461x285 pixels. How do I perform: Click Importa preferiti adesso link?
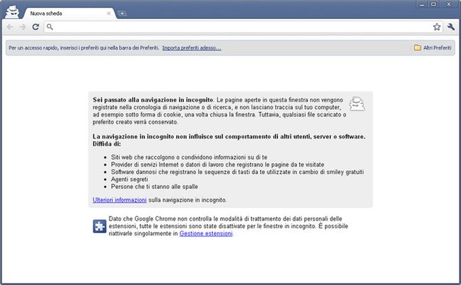pos(192,48)
